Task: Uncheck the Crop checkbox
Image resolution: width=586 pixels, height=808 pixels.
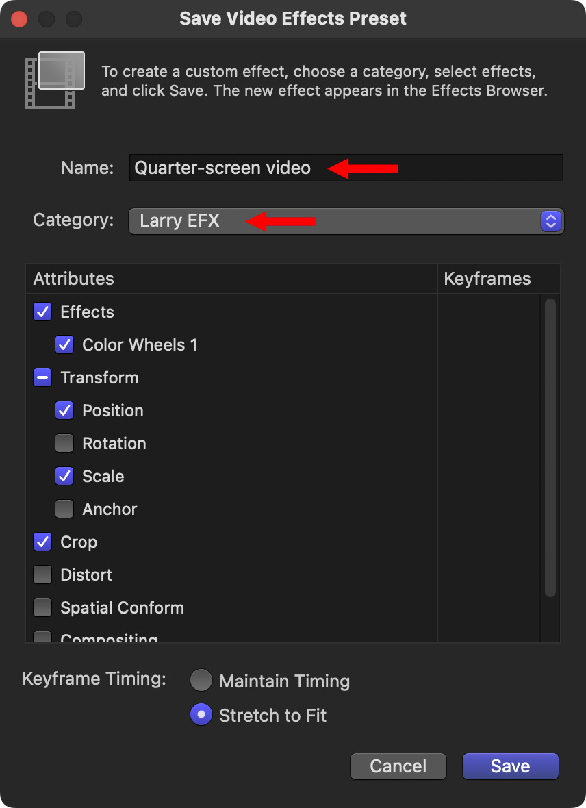Action: click(42, 542)
